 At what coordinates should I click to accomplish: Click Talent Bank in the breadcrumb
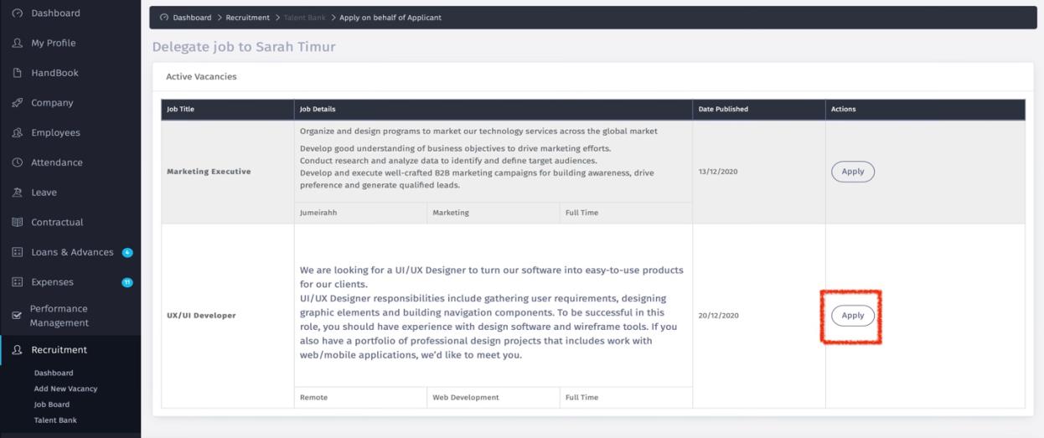(x=304, y=18)
